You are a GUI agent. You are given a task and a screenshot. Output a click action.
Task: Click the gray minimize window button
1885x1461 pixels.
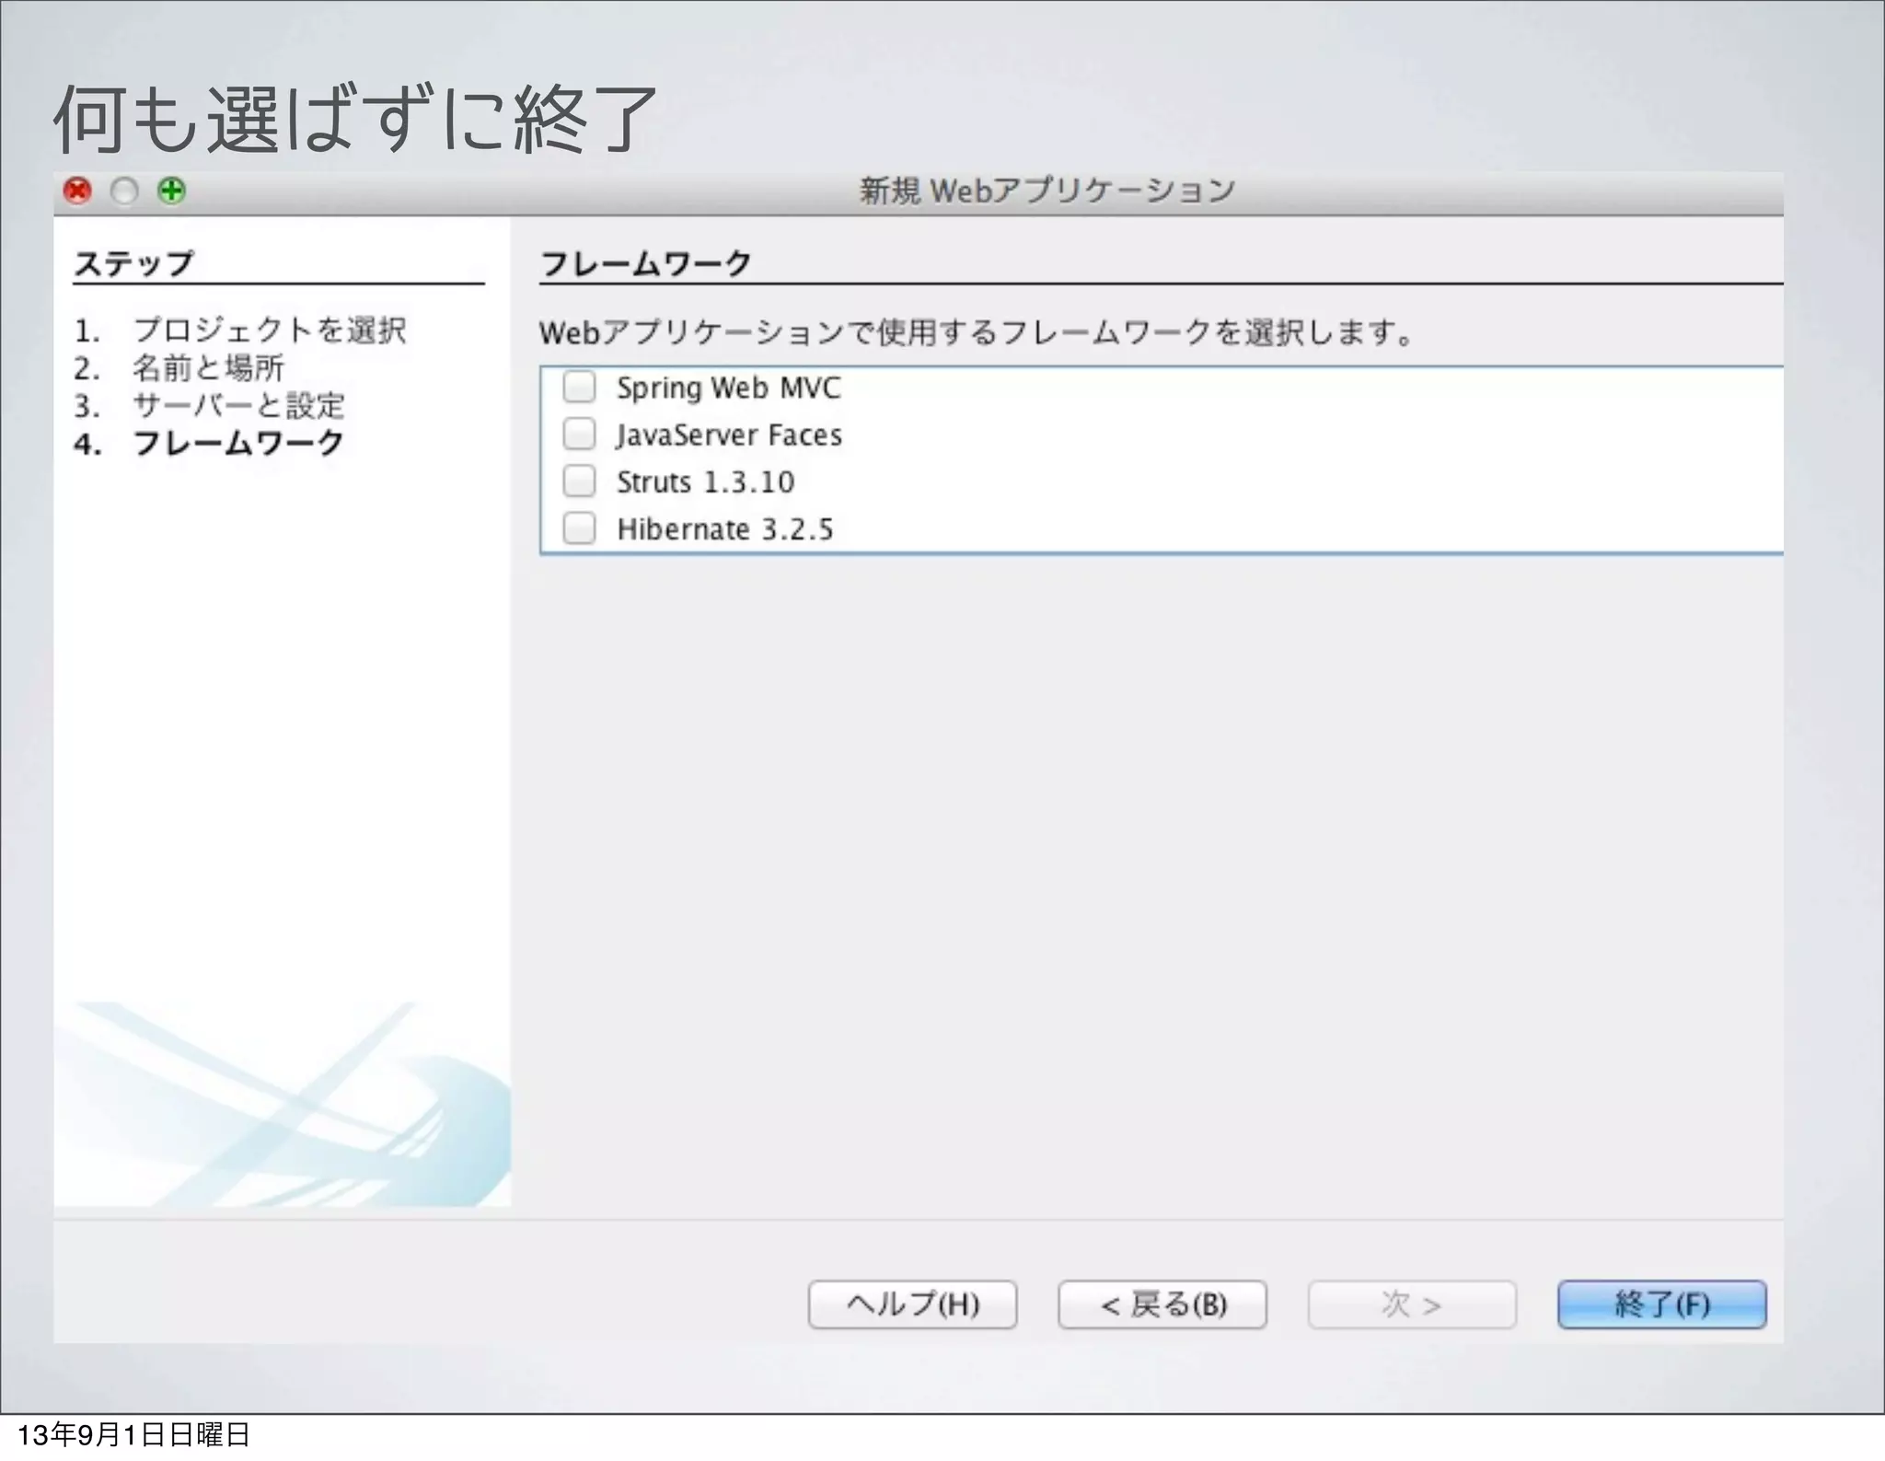(x=124, y=191)
